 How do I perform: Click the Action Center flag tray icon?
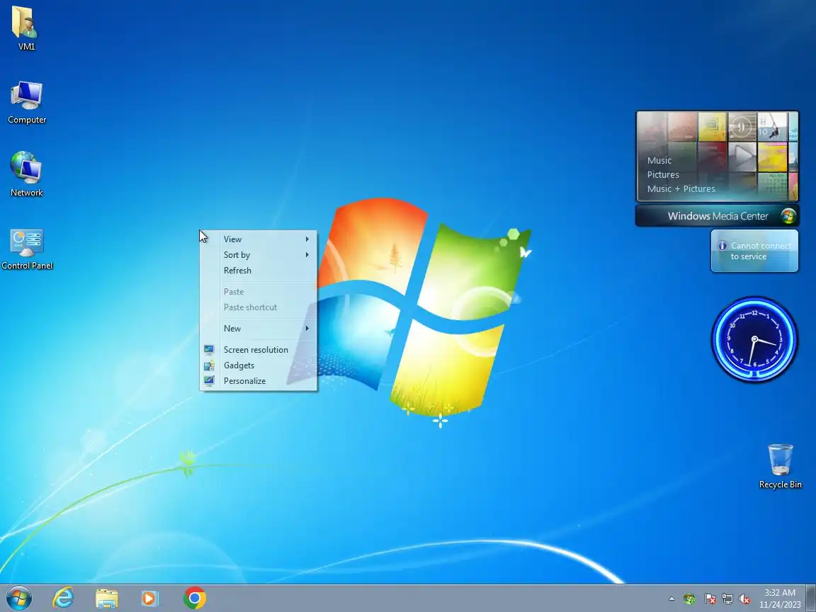pyautogui.click(x=710, y=599)
